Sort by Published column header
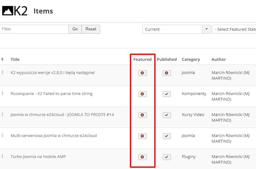The height and width of the screenshot is (169, 256). tap(167, 59)
